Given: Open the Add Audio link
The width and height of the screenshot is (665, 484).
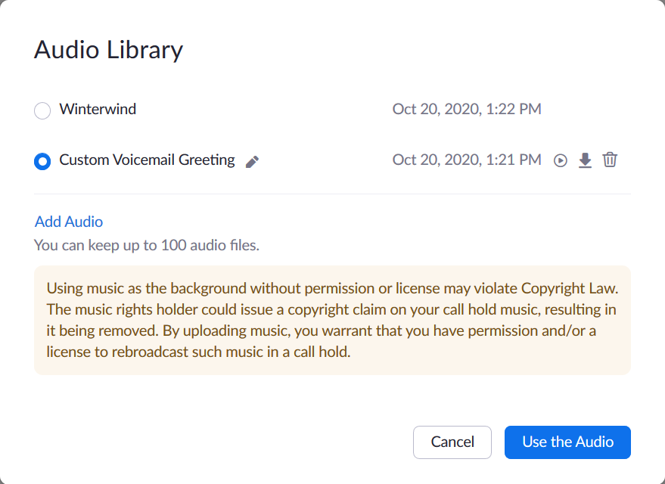Looking at the screenshot, I should 69,222.
